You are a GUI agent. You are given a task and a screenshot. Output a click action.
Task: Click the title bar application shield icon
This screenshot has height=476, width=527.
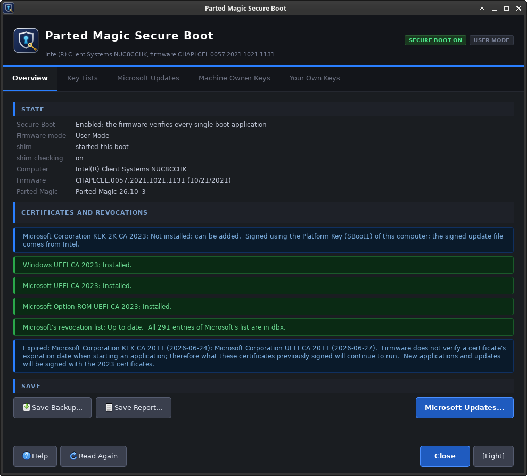(9, 8)
